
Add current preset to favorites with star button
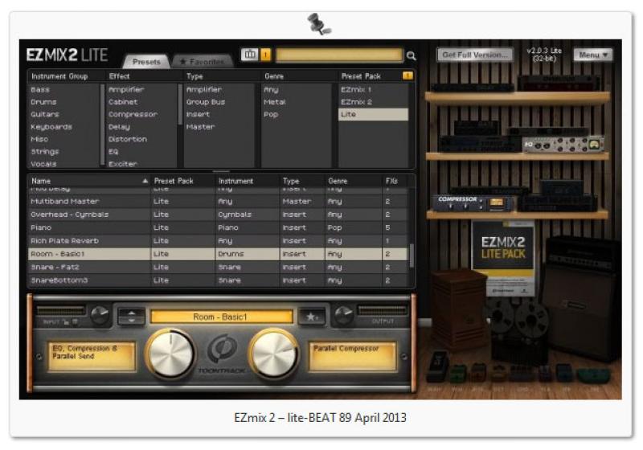[x=311, y=317]
